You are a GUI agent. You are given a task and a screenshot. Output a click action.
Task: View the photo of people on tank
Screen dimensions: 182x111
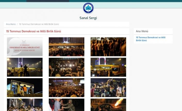pos(108,88)
